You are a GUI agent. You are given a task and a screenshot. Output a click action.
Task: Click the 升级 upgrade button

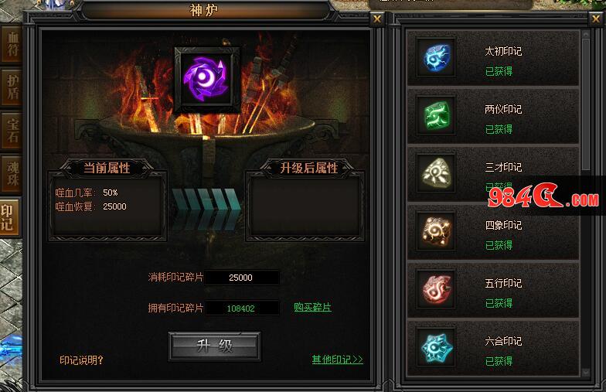tap(215, 346)
